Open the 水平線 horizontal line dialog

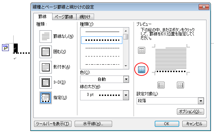(x=93, y=124)
